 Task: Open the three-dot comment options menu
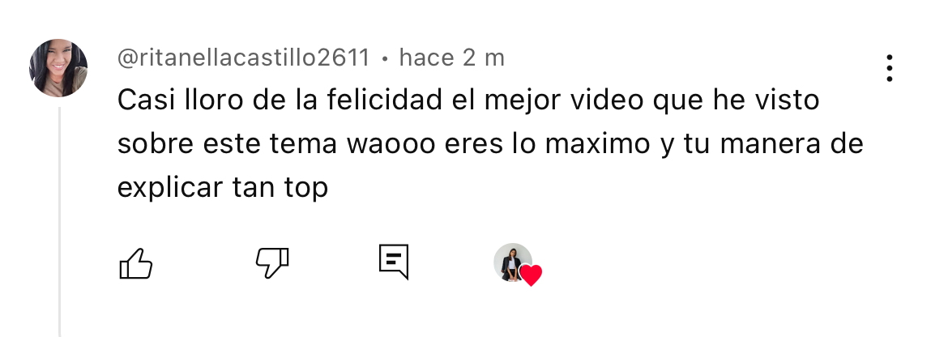coord(890,68)
